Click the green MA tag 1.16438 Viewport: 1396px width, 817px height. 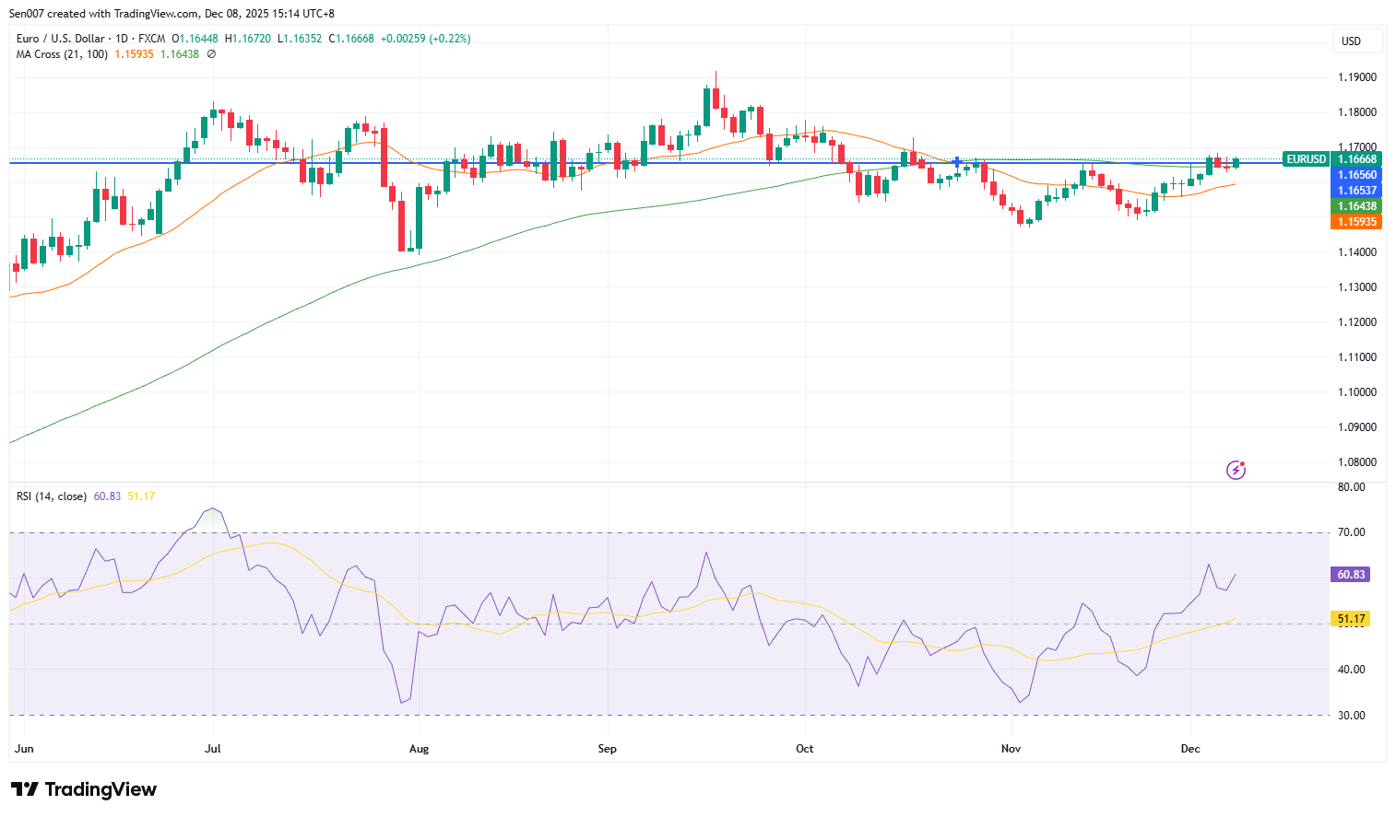(1357, 206)
